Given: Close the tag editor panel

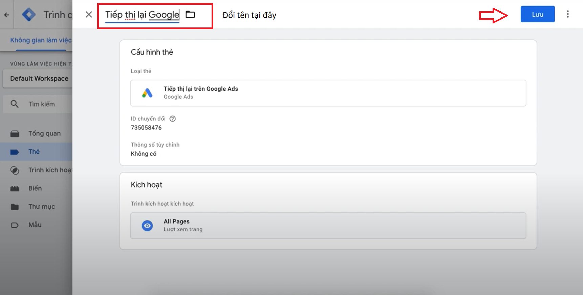Looking at the screenshot, I should (x=89, y=15).
